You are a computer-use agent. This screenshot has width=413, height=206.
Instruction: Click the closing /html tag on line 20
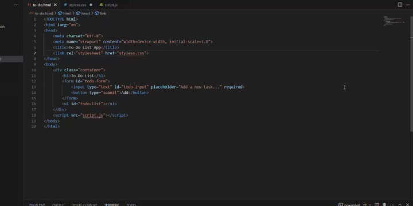52,126
